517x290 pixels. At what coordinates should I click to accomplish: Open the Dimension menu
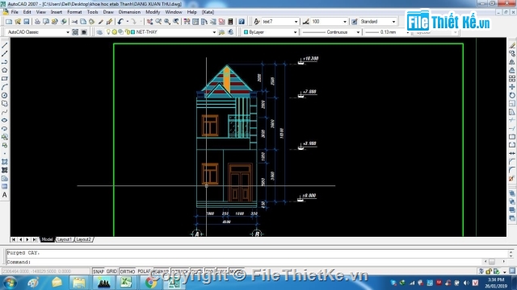(129, 12)
